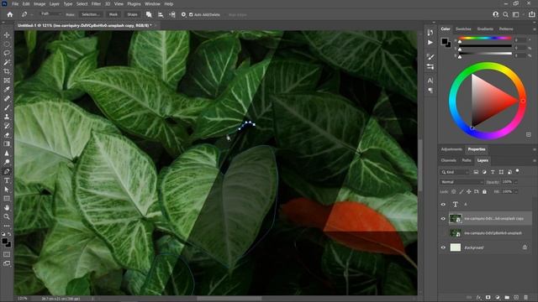
Task: Go to the Home screen
Action: coord(10,14)
